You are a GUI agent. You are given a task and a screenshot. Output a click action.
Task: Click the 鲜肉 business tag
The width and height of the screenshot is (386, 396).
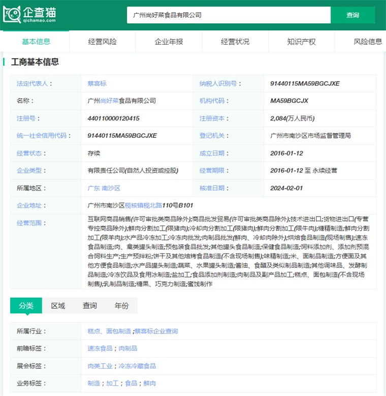click(x=149, y=383)
